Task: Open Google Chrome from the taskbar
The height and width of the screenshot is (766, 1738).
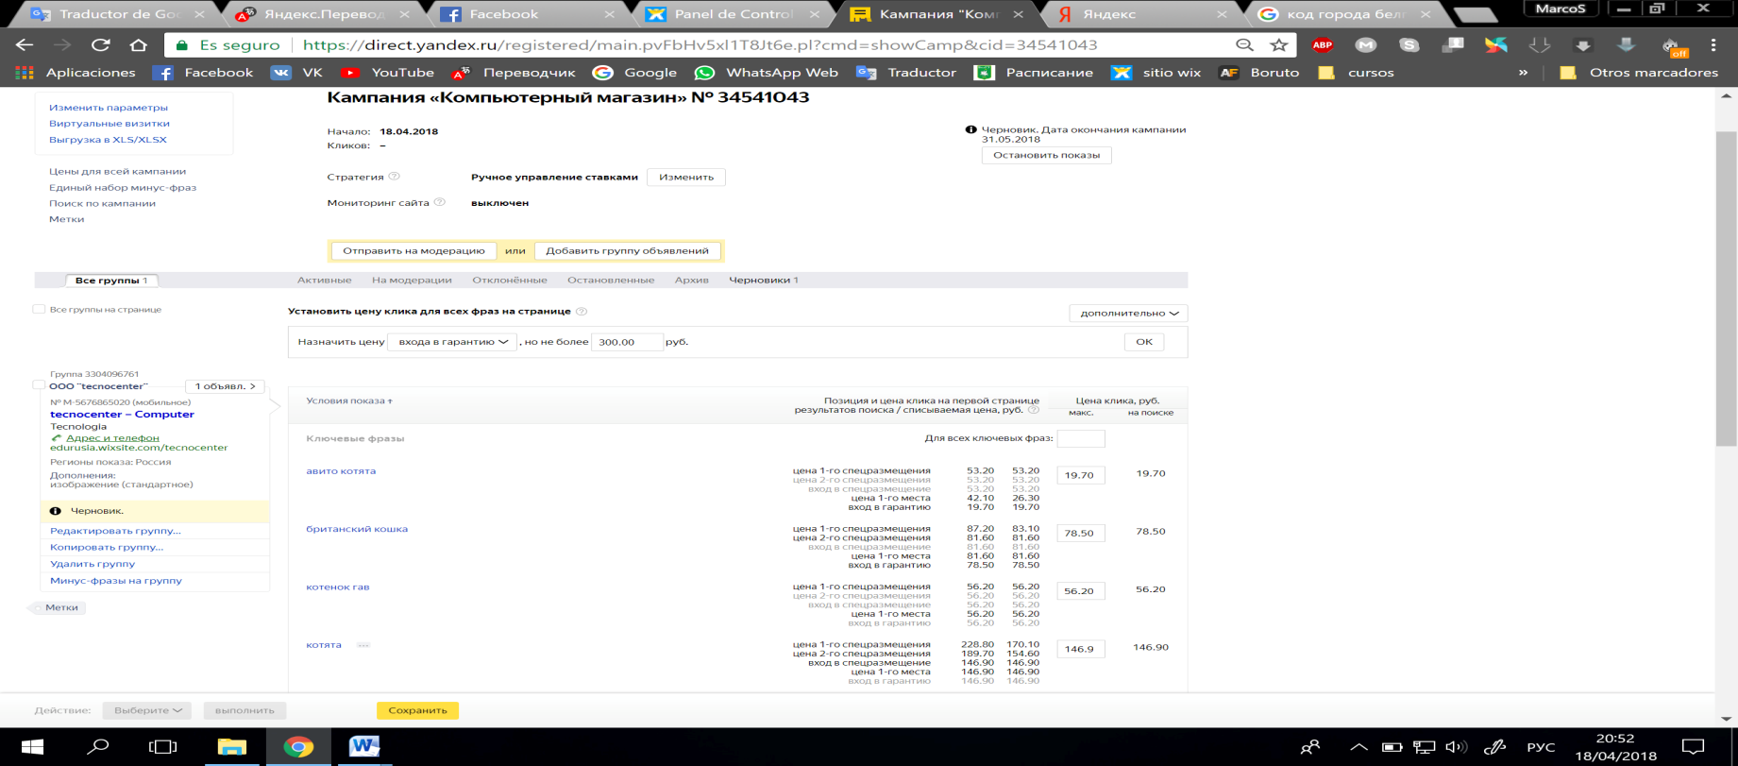Action: [x=298, y=747]
